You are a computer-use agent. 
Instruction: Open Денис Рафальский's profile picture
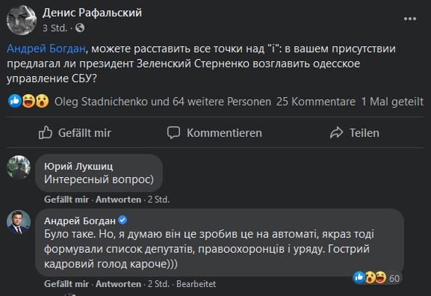click(22, 20)
